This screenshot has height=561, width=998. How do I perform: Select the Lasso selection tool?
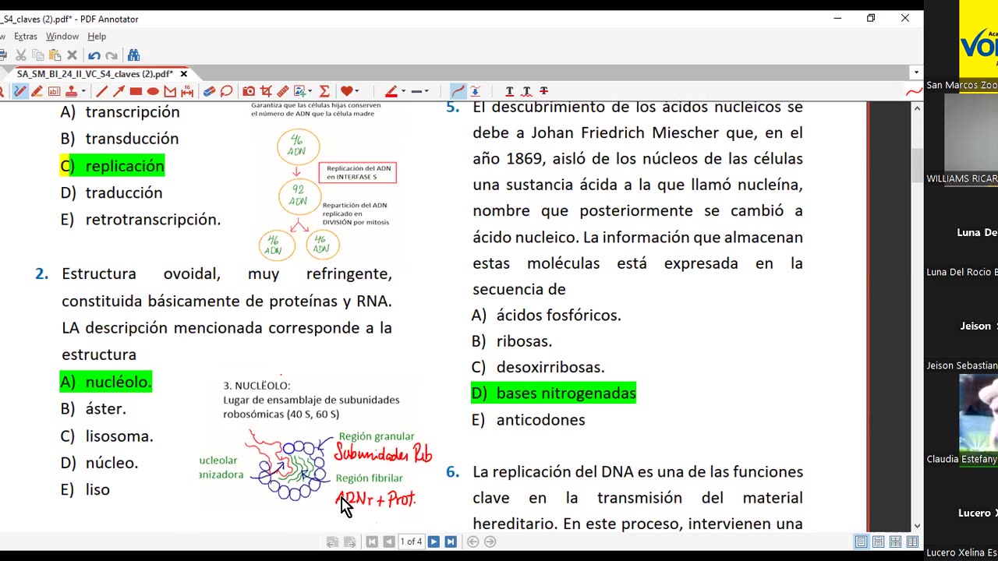point(226,91)
